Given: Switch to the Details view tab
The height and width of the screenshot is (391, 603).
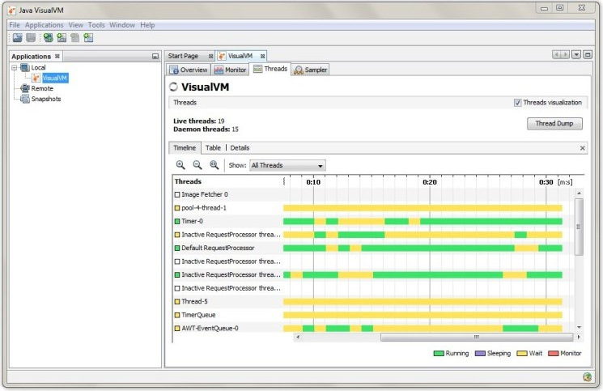Looking at the screenshot, I should (240, 148).
